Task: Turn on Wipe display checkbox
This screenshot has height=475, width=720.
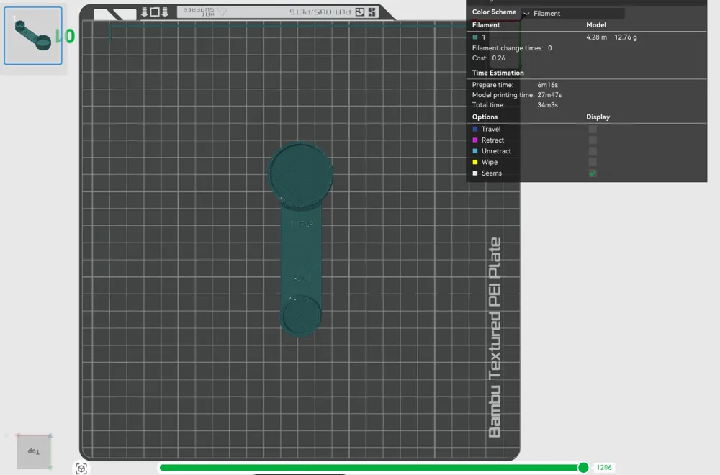Action: (x=593, y=163)
